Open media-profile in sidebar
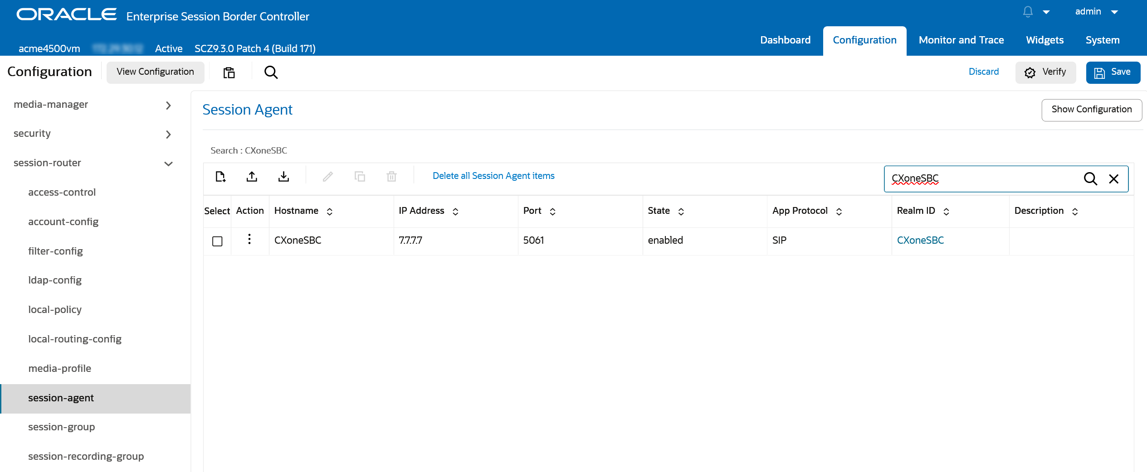 coord(59,369)
